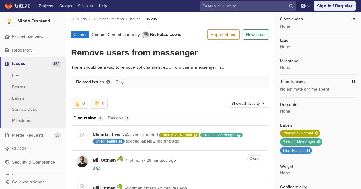The width and height of the screenshot is (361, 189).
Task: Click the Security & Compliance shield icon
Action: pos(7,162)
